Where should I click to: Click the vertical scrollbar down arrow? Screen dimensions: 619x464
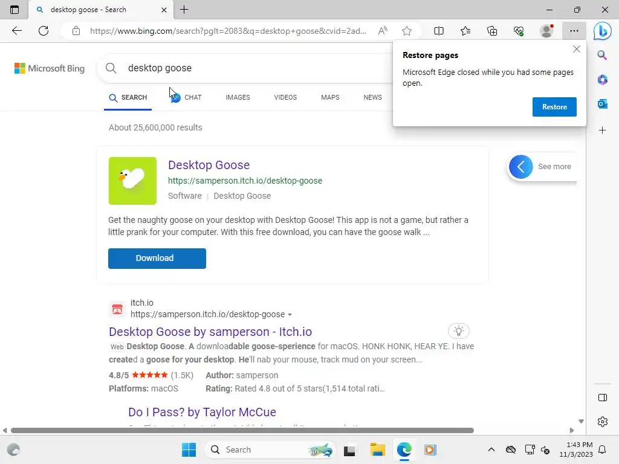581,421
